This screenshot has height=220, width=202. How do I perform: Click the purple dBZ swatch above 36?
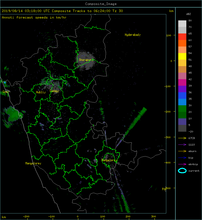coord(182,89)
